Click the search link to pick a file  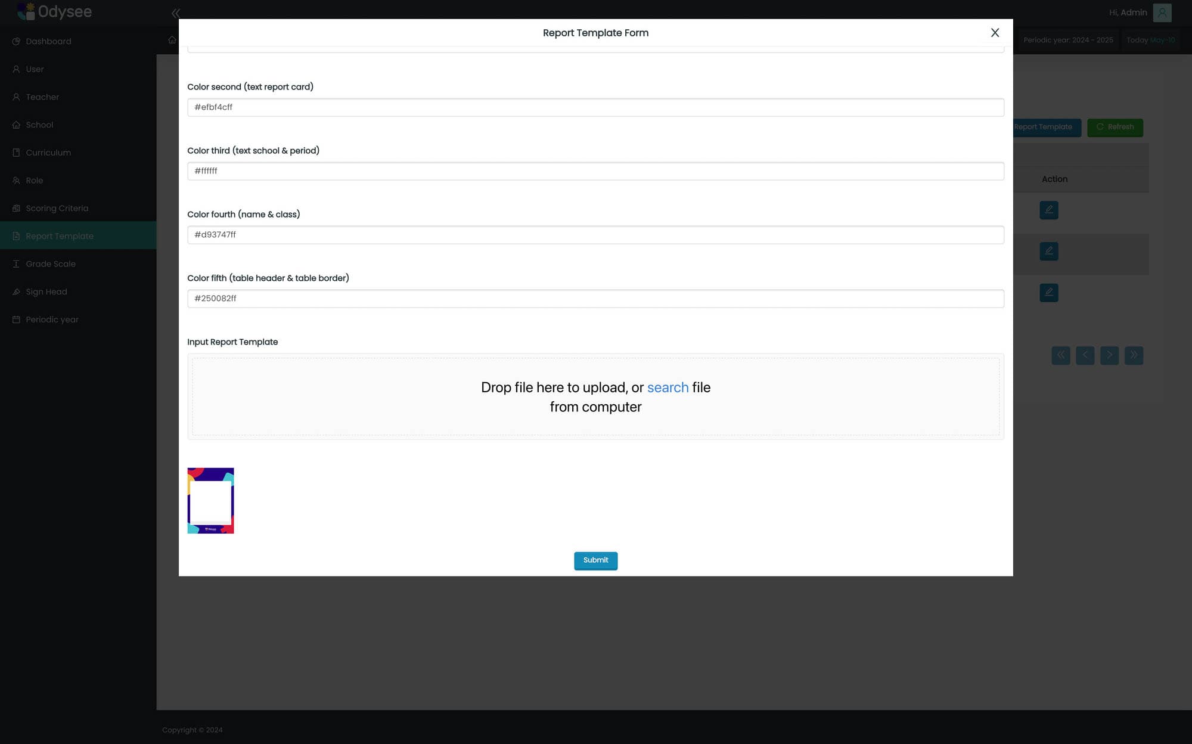coord(668,387)
